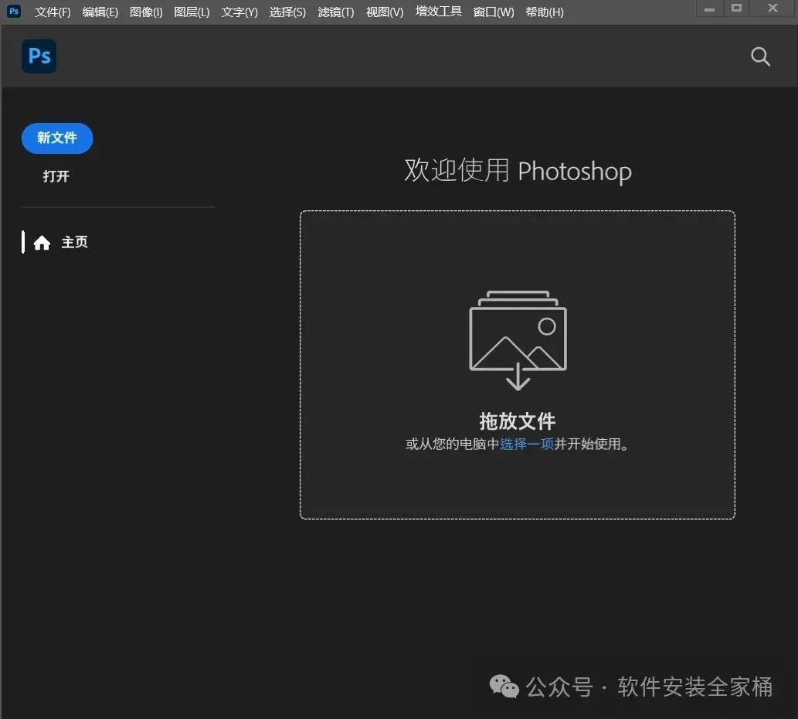
Task: Open the 选择(S) menu
Action: (x=287, y=12)
